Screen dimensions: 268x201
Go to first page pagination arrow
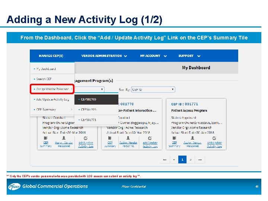(x=165, y=160)
